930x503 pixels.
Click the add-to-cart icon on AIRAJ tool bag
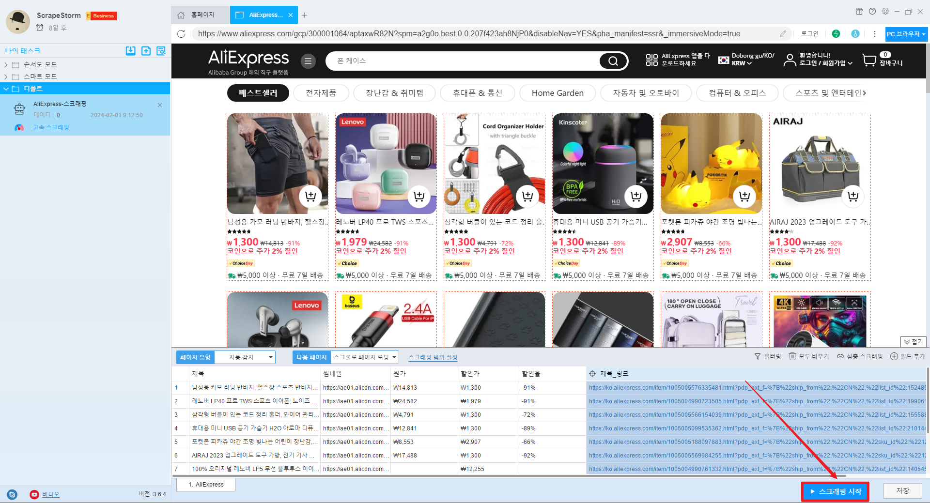point(853,196)
